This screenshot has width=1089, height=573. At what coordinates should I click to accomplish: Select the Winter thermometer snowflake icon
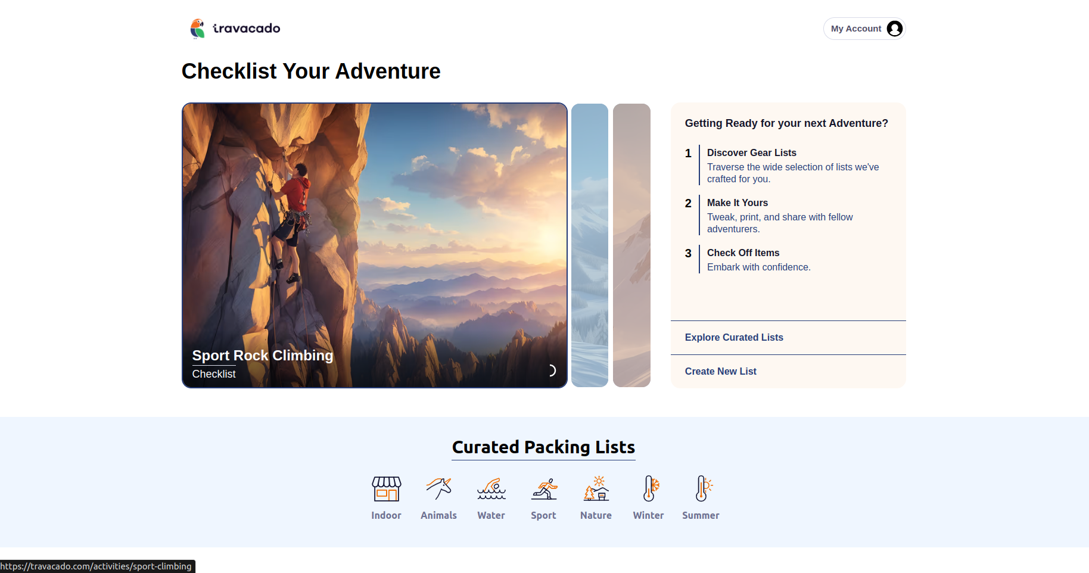pyautogui.click(x=648, y=489)
